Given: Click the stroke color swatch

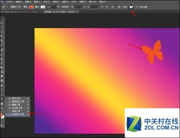Looking at the screenshot, I should [43, 7].
